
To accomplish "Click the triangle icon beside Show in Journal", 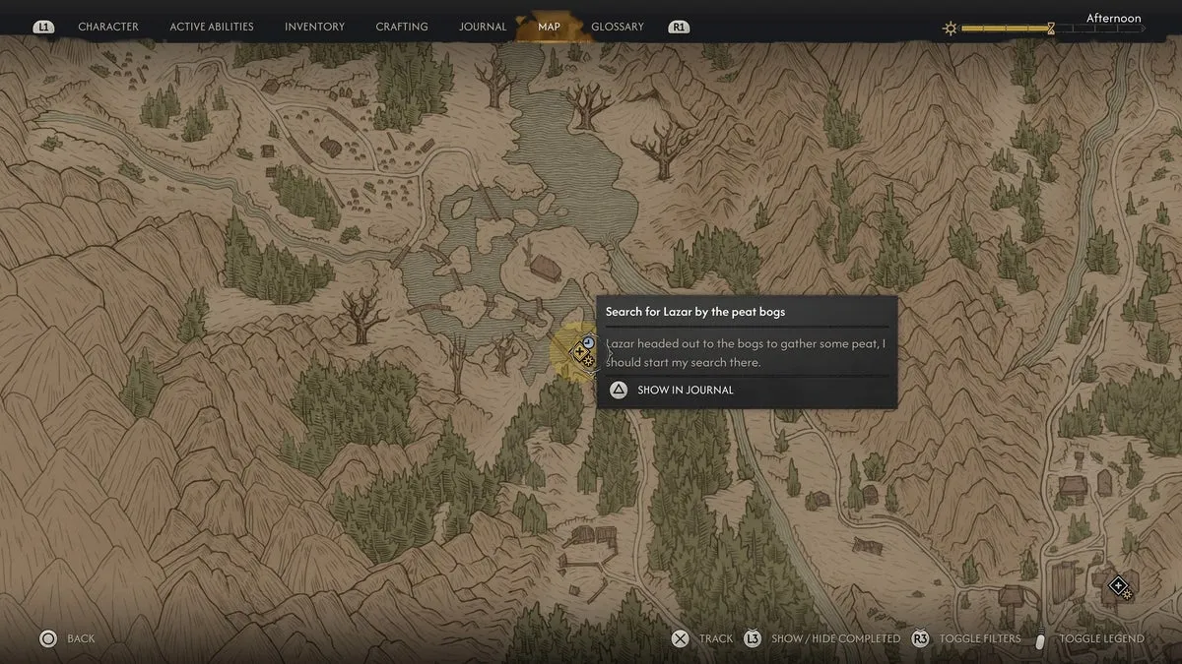I will point(619,390).
